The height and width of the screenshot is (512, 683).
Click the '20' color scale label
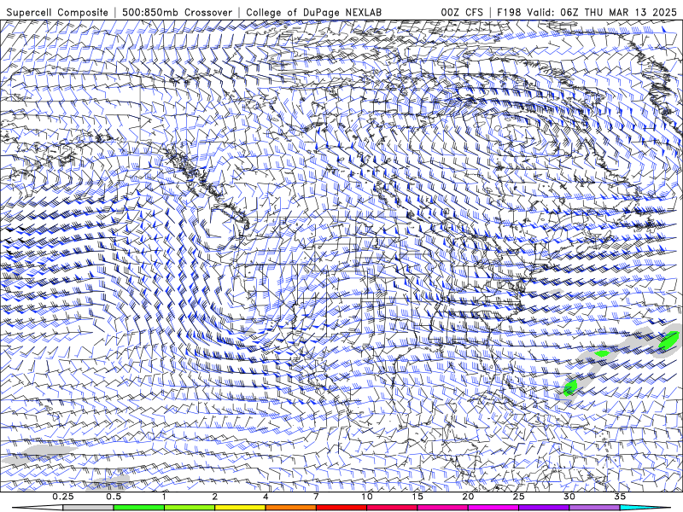coord(468,497)
